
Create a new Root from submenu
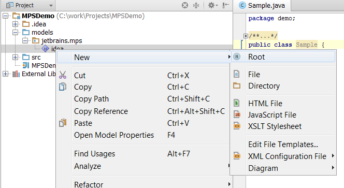tap(283, 57)
